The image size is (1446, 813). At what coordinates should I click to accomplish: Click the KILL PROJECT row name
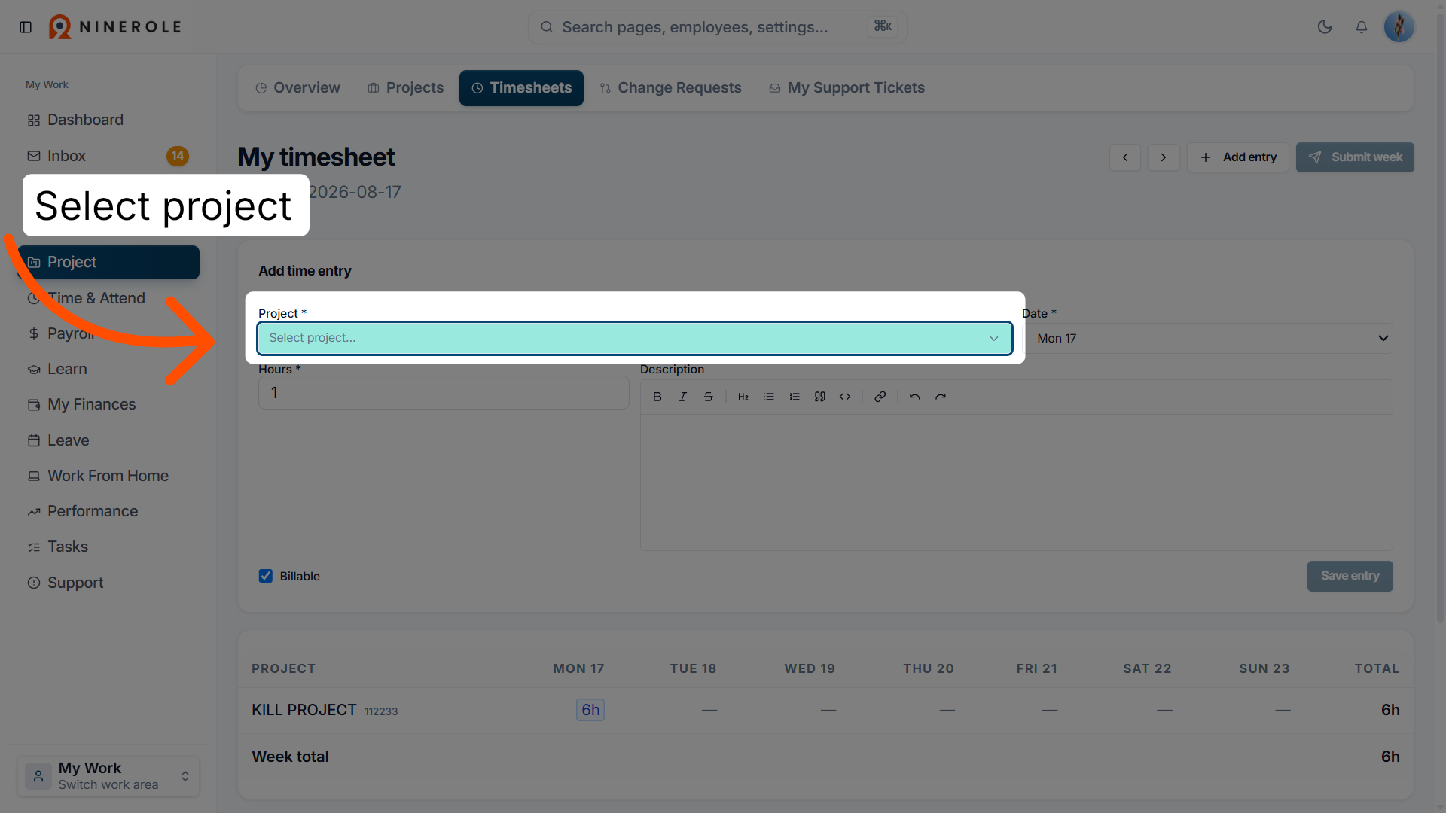[304, 710]
